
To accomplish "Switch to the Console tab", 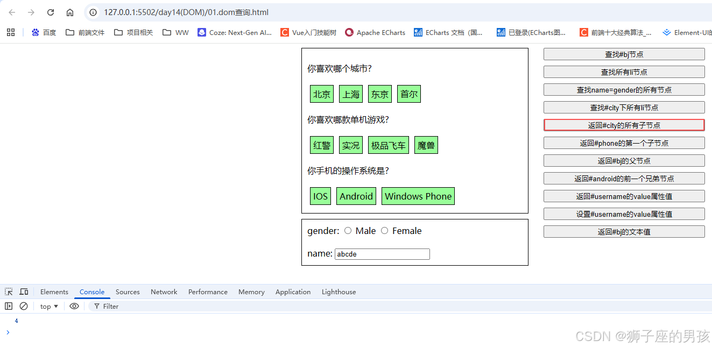I will tap(92, 292).
